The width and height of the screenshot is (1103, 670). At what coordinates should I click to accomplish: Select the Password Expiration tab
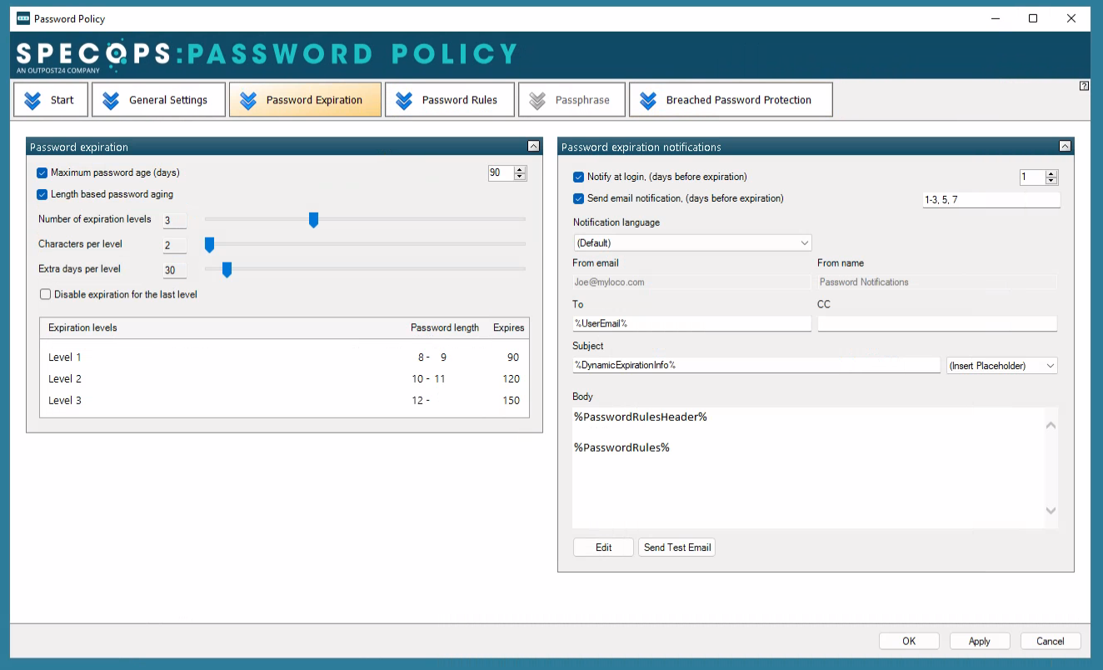[305, 100]
